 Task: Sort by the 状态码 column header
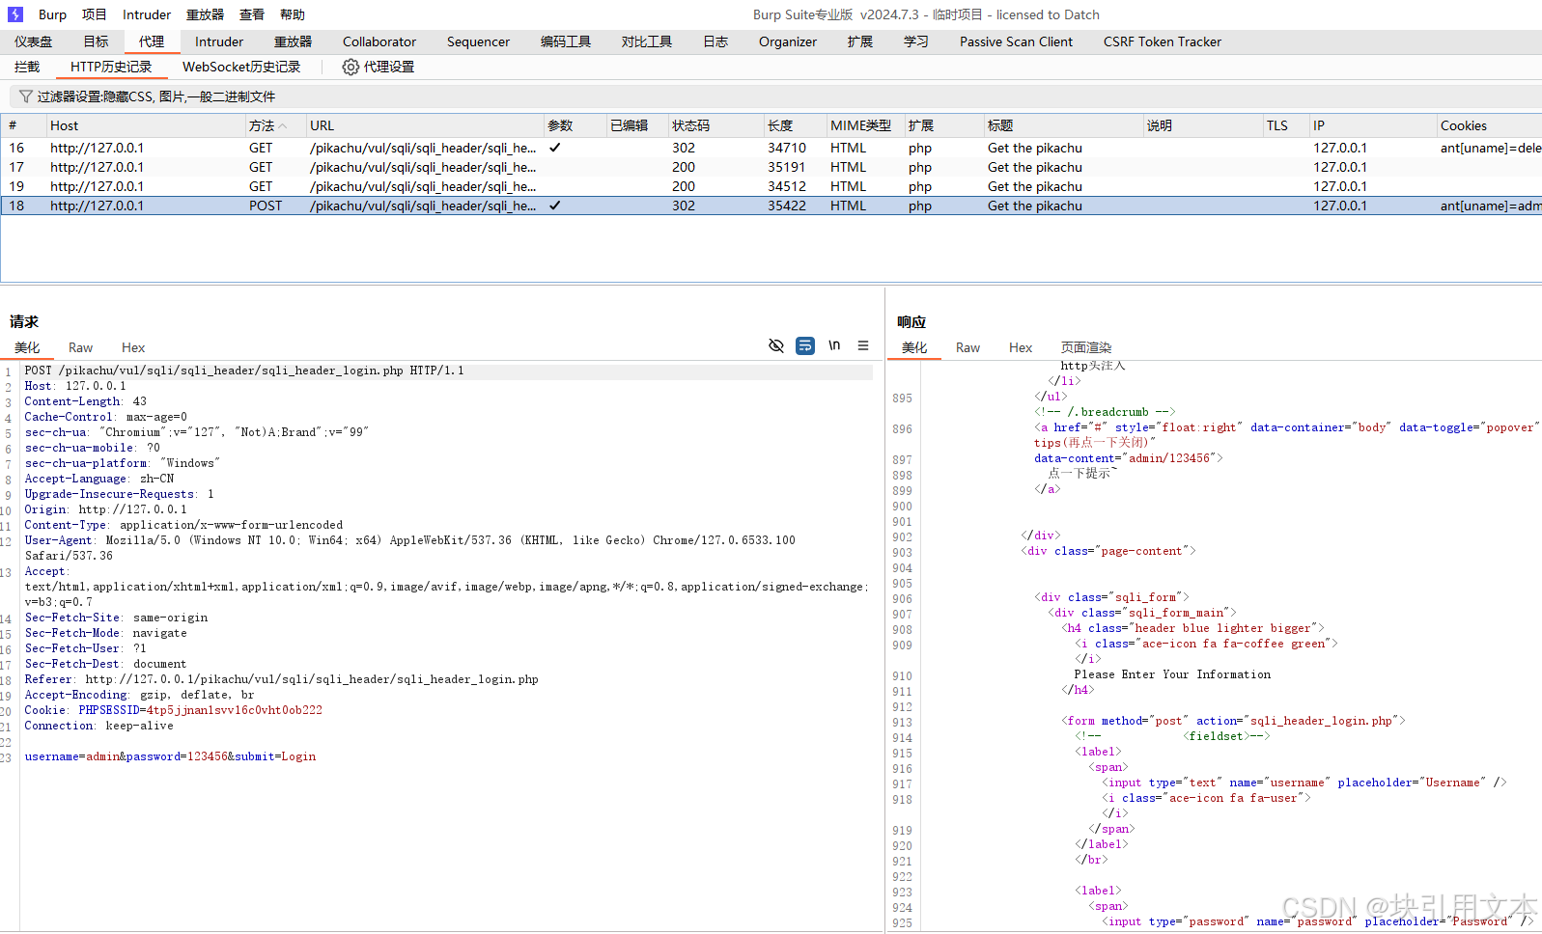click(715, 125)
